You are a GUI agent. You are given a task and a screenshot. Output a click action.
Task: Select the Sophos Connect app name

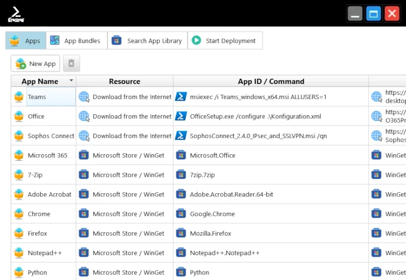coord(51,136)
